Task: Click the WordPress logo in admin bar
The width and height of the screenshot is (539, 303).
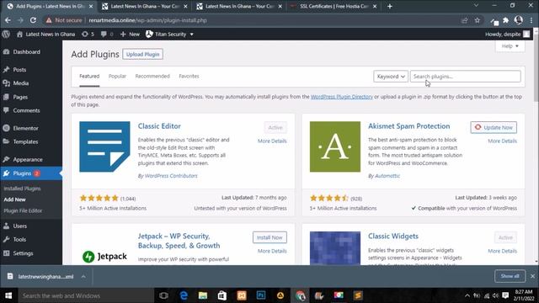Action: [6, 34]
